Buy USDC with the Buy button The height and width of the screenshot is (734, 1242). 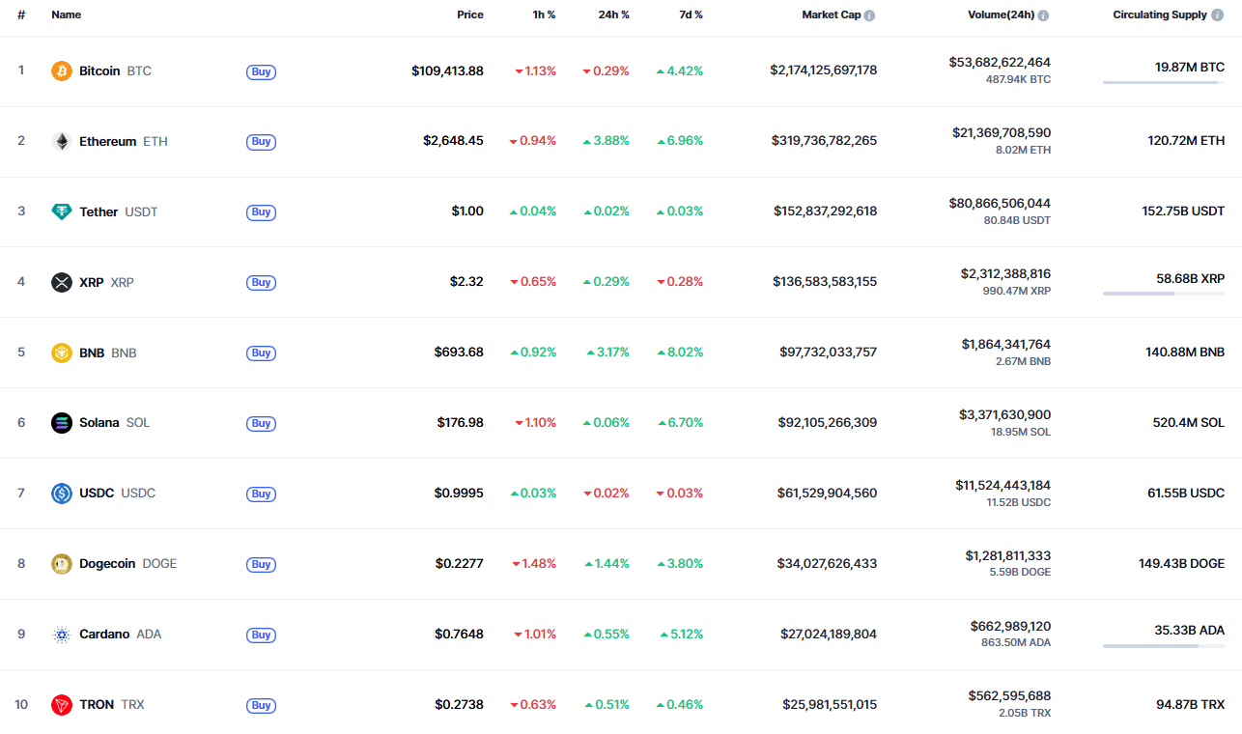click(x=261, y=494)
